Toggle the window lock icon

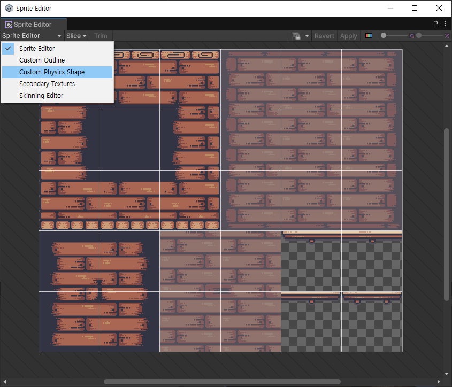436,24
